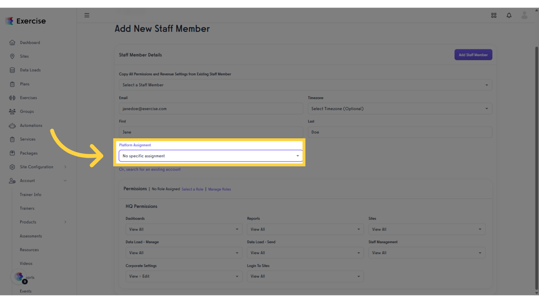Image resolution: width=539 pixels, height=303 pixels.
Task: Open the Select Timezone dropdown
Action: pos(399,108)
